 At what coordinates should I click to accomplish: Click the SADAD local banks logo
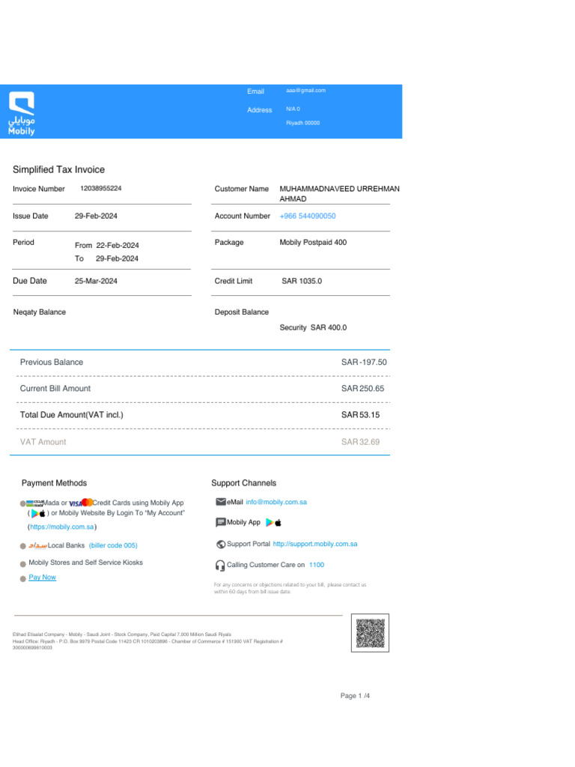[x=37, y=545]
